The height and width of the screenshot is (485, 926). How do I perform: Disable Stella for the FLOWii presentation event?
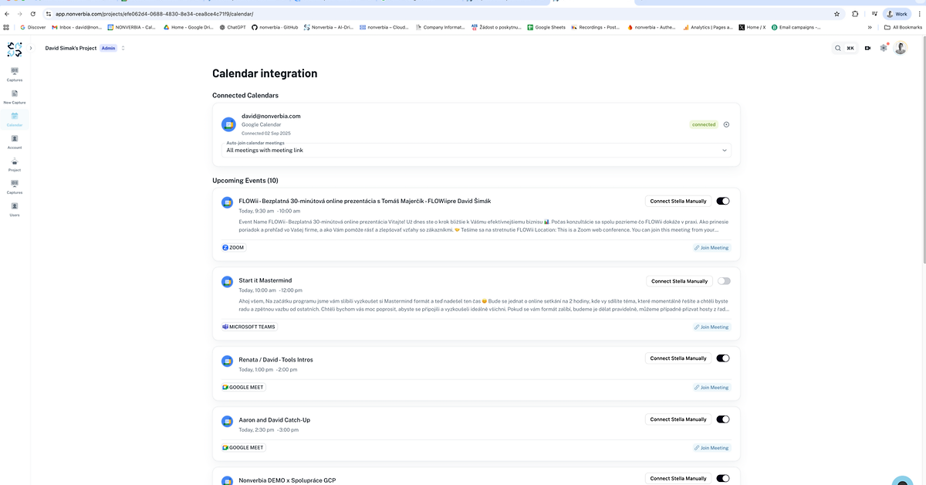(722, 201)
